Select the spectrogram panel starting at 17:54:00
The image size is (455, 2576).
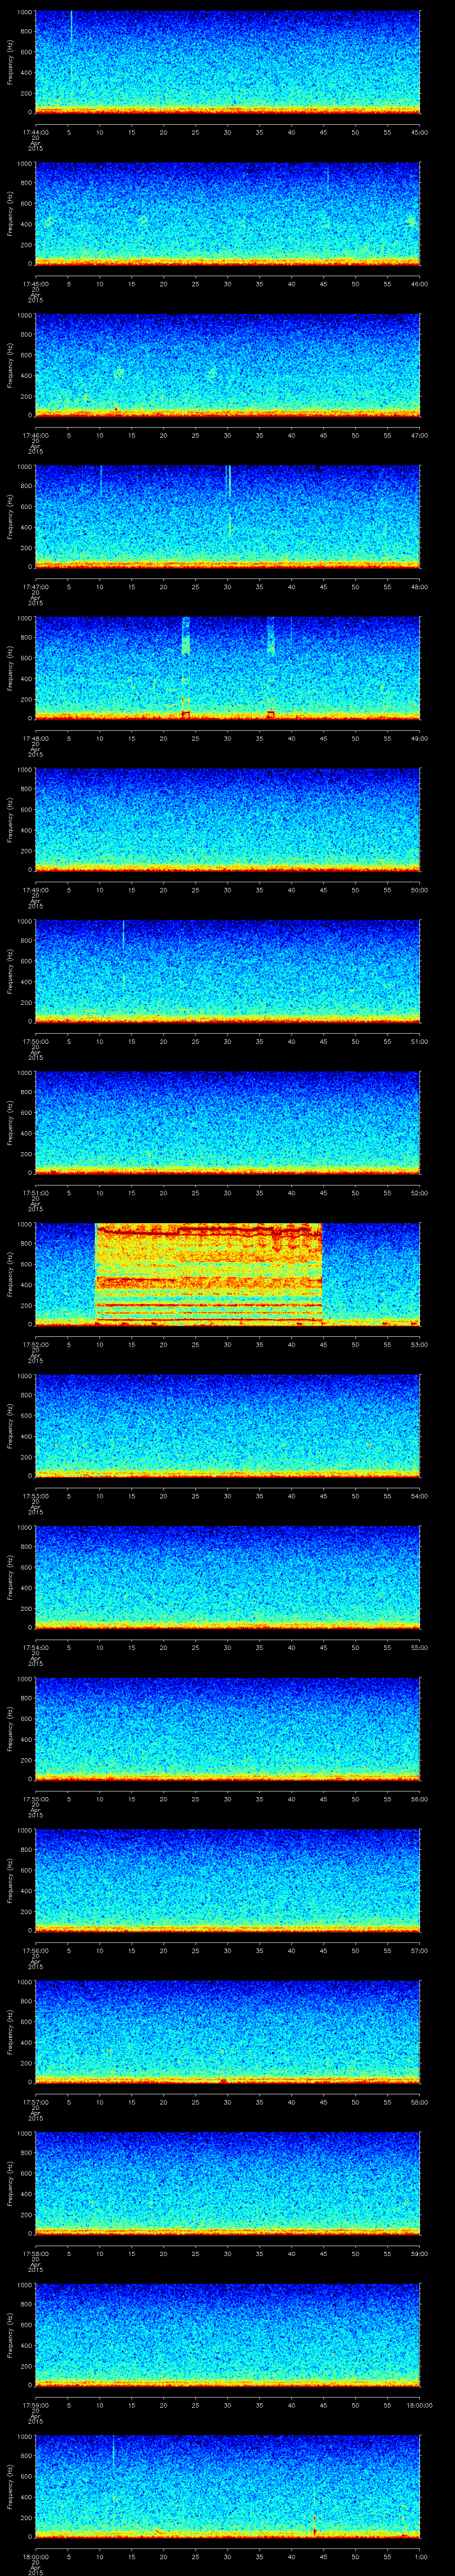point(227,1578)
